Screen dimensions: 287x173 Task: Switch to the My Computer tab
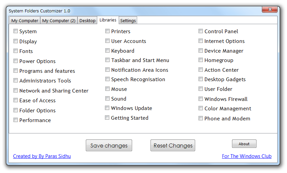(25, 20)
